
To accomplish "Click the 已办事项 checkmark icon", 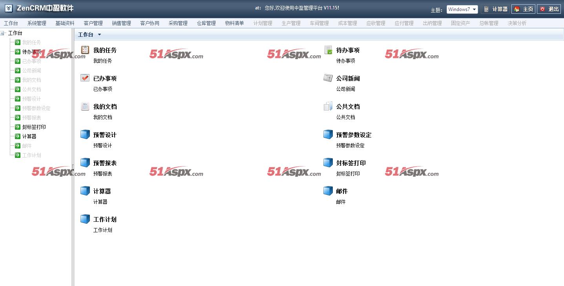I will click(85, 78).
